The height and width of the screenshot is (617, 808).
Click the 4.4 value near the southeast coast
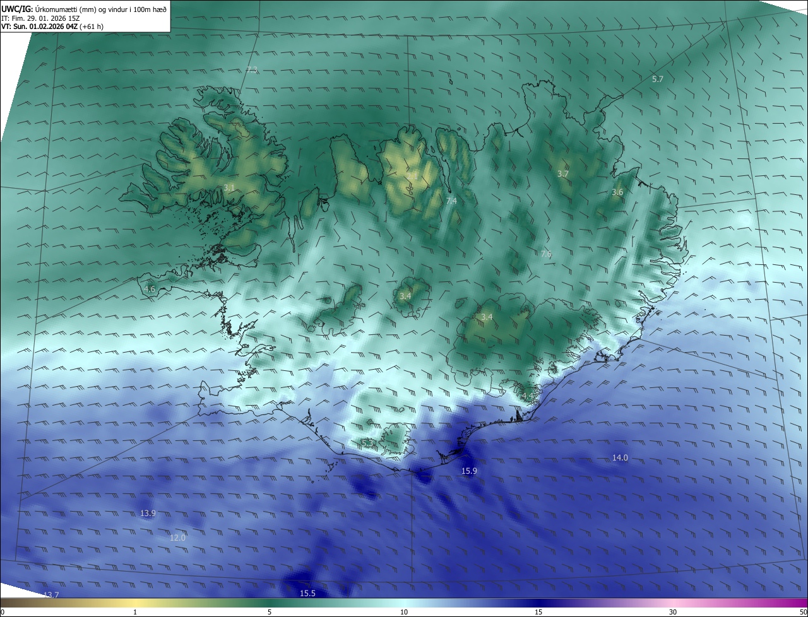pos(527,396)
